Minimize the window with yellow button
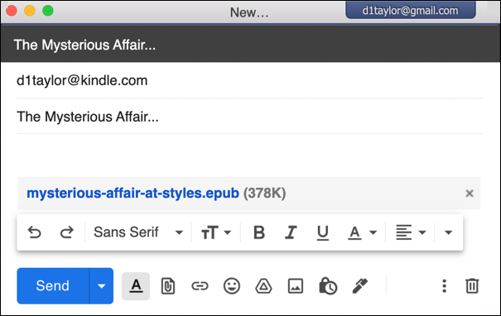The height and width of the screenshot is (316, 501). [30, 11]
